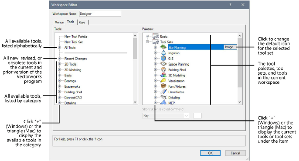Click the Space Planning icon
Viewport: 299px width, 161px height.
pos(163,64)
